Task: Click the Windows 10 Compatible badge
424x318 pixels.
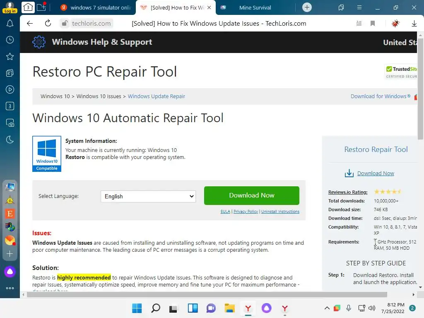Action: point(47,154)
